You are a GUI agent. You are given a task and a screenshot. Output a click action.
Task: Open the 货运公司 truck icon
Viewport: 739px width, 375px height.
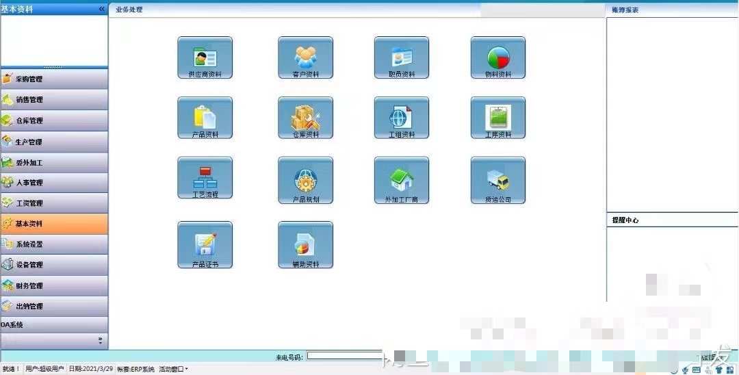click(497, 181)
